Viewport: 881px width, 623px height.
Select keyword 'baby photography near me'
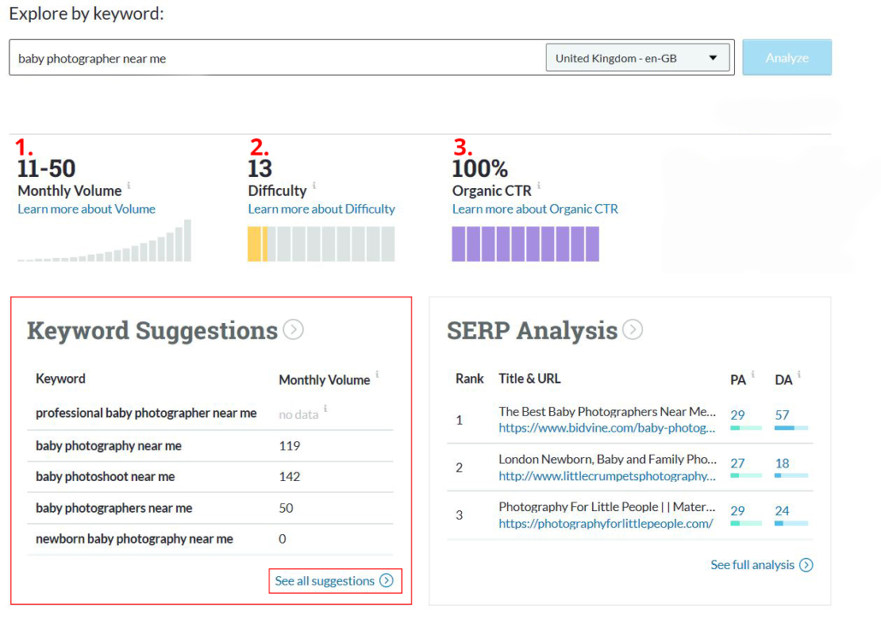pos(109,445)
